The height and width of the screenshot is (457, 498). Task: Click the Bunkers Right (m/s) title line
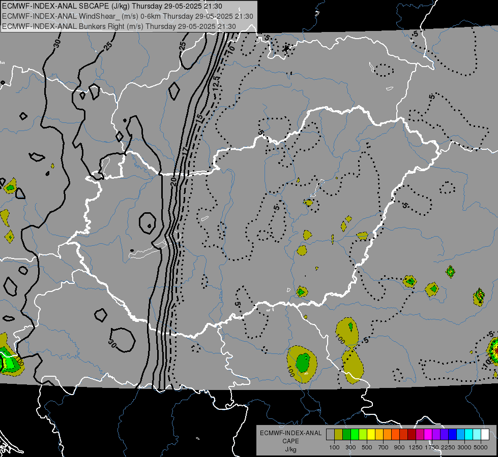click(119, 26)
